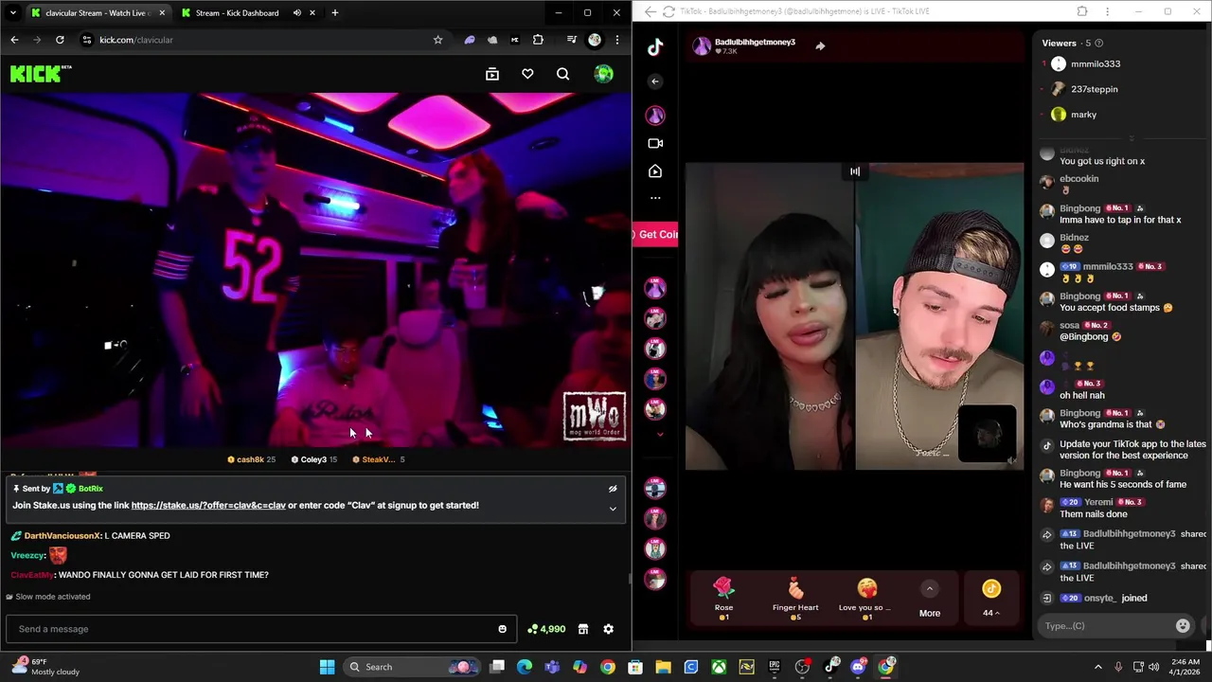Open emoji picker in TikTok chat input
1212x682 pixels.
pos(1183,625)
